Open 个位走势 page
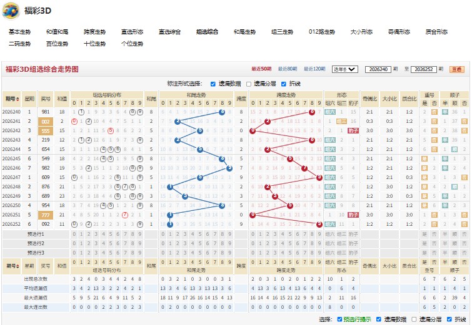Image resolution: width=472 pixels, height=325 pixels. tap(132, 44)
